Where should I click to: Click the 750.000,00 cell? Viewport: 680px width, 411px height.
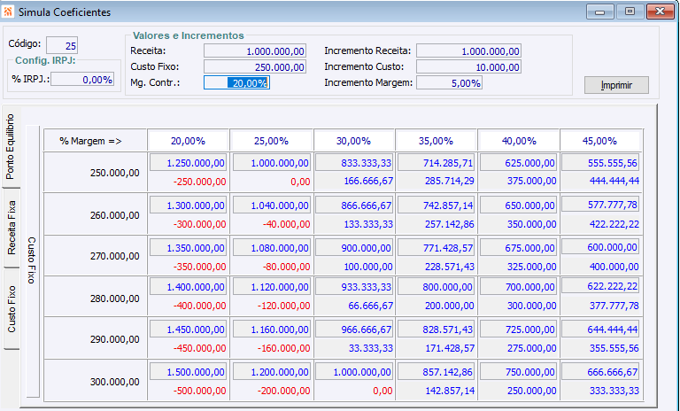click(x=519, y=372)
